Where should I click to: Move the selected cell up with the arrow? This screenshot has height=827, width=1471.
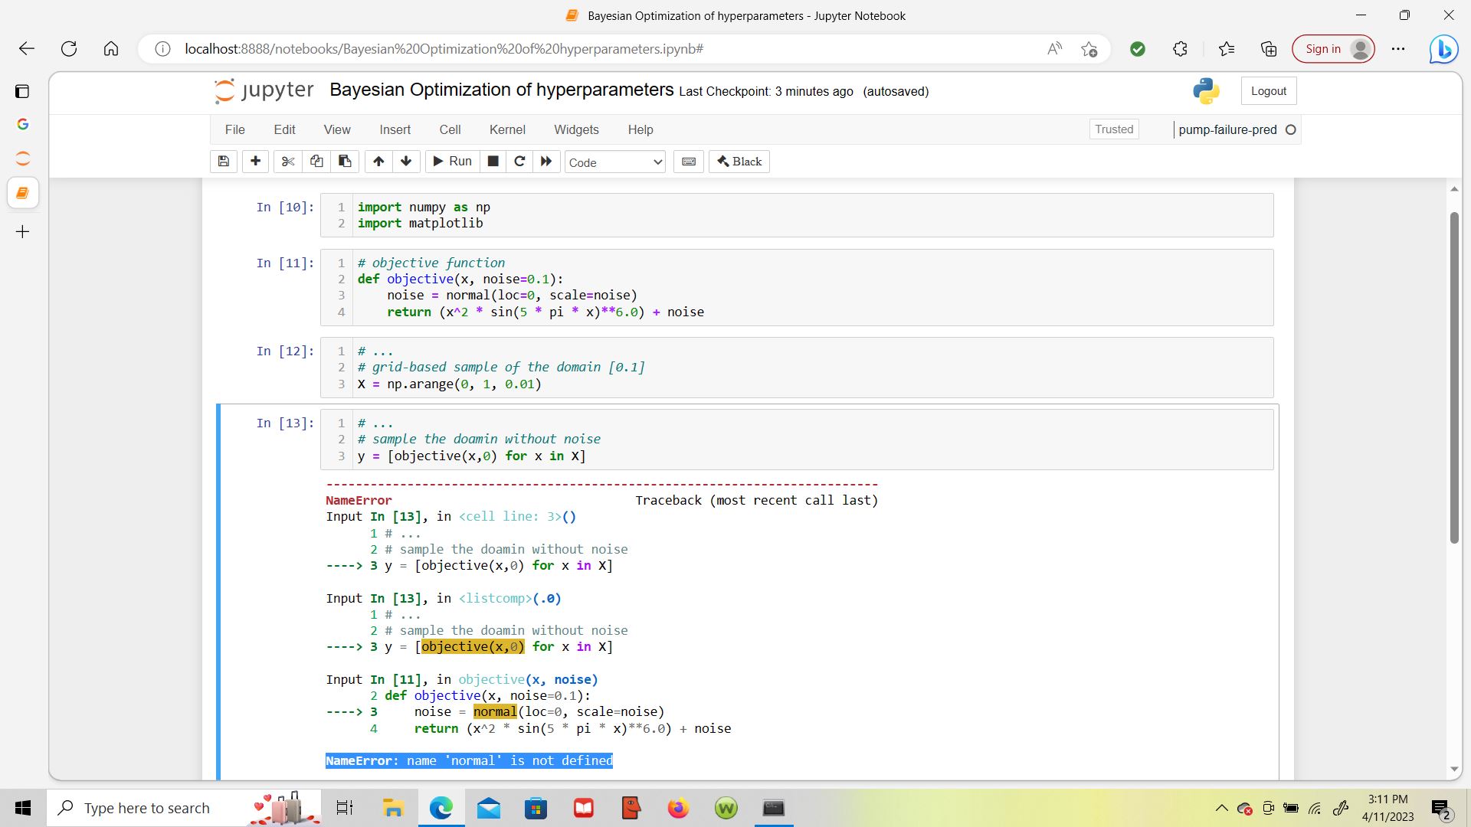(378, 162)
